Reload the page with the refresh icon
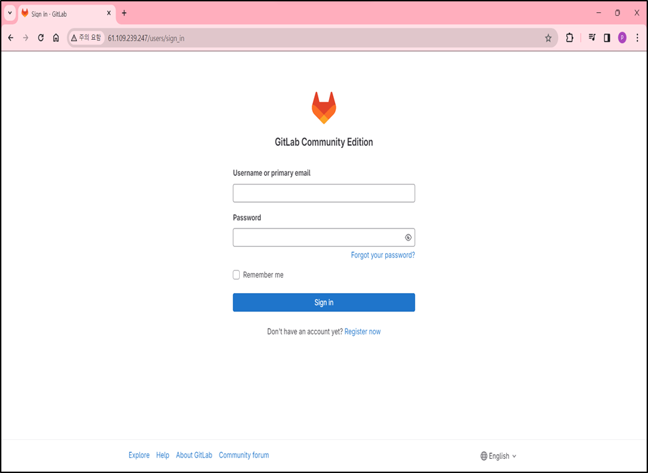 point(41,38)
